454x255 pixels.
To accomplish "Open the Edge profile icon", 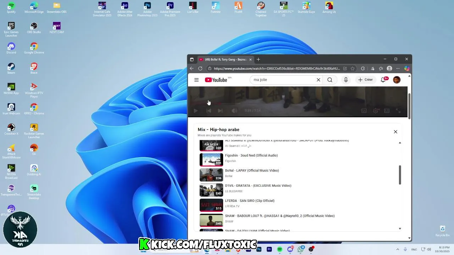I will click(x=389, y=68).
